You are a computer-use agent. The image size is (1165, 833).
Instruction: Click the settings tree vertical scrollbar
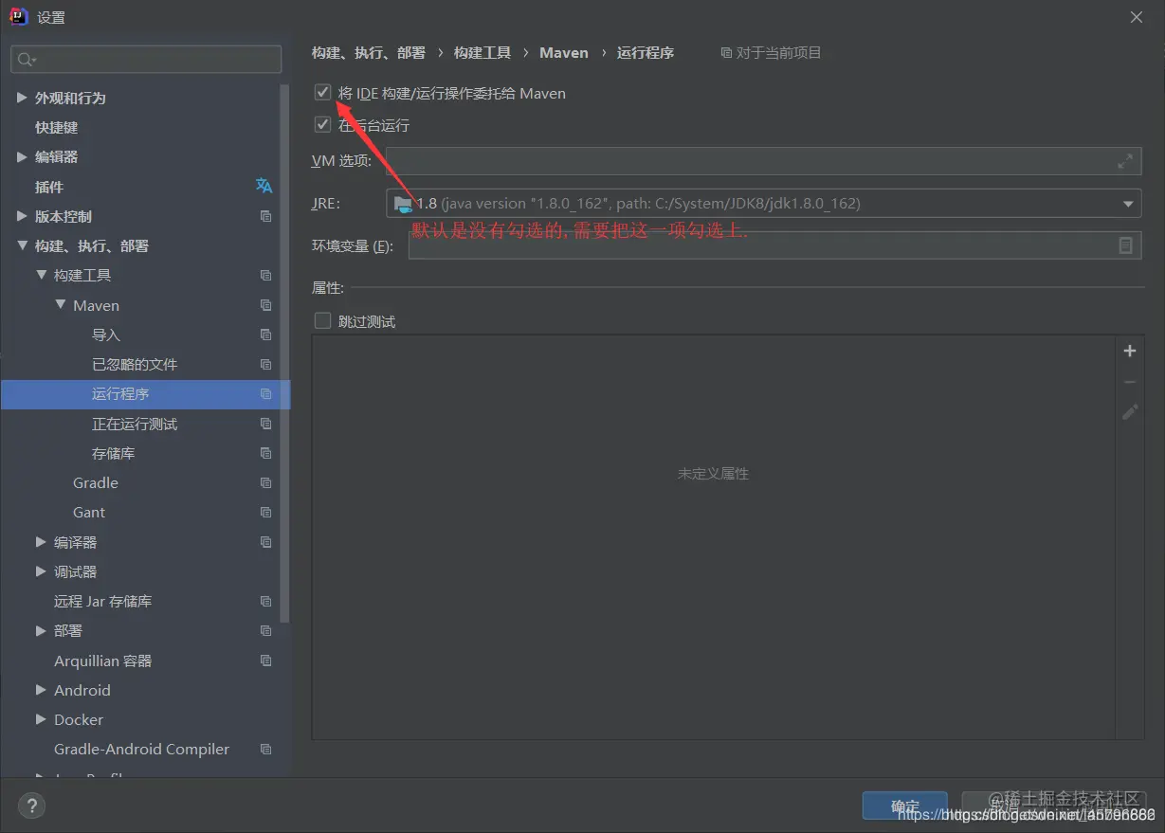(x=284, y=353)
